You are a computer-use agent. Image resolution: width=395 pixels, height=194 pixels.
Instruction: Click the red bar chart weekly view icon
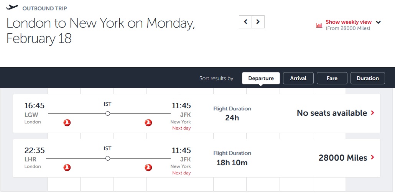pyautogui.click(x=319, y=25)
